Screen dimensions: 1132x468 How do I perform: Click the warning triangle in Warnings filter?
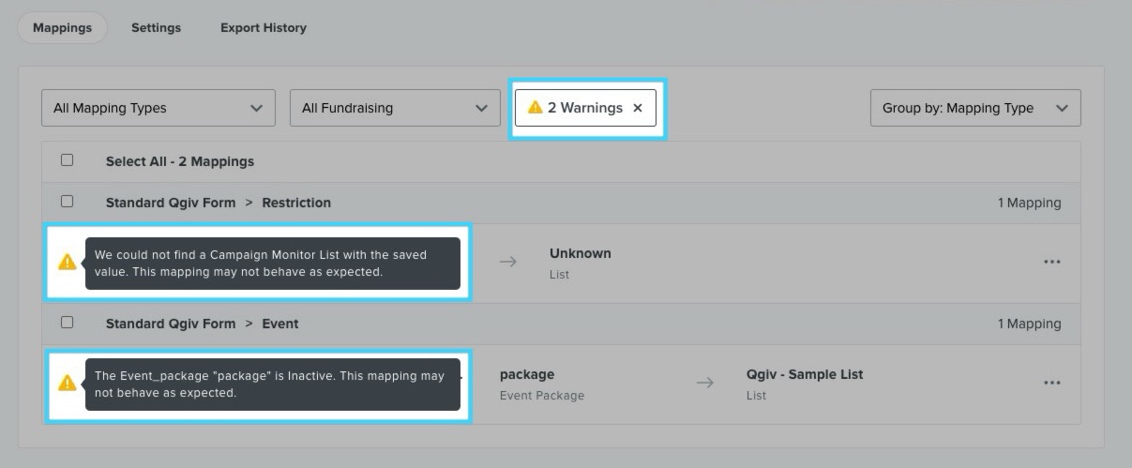click(x=535, y=108)
